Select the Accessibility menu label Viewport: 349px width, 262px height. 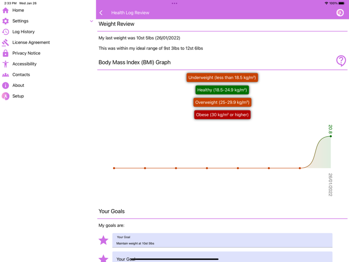click(24, 64)
